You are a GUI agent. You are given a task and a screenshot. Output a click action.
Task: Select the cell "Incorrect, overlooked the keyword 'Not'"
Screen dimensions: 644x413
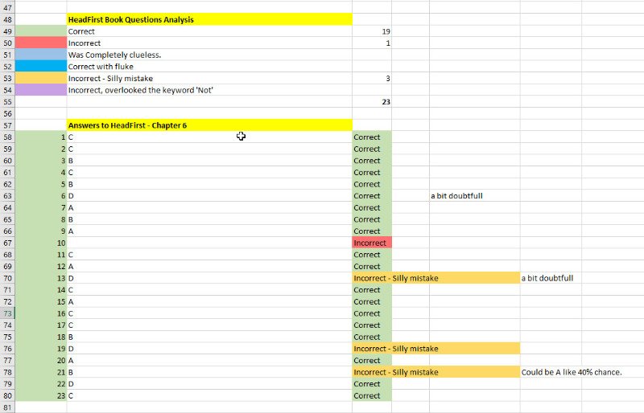pyautogui.click(x=209, y=90)
